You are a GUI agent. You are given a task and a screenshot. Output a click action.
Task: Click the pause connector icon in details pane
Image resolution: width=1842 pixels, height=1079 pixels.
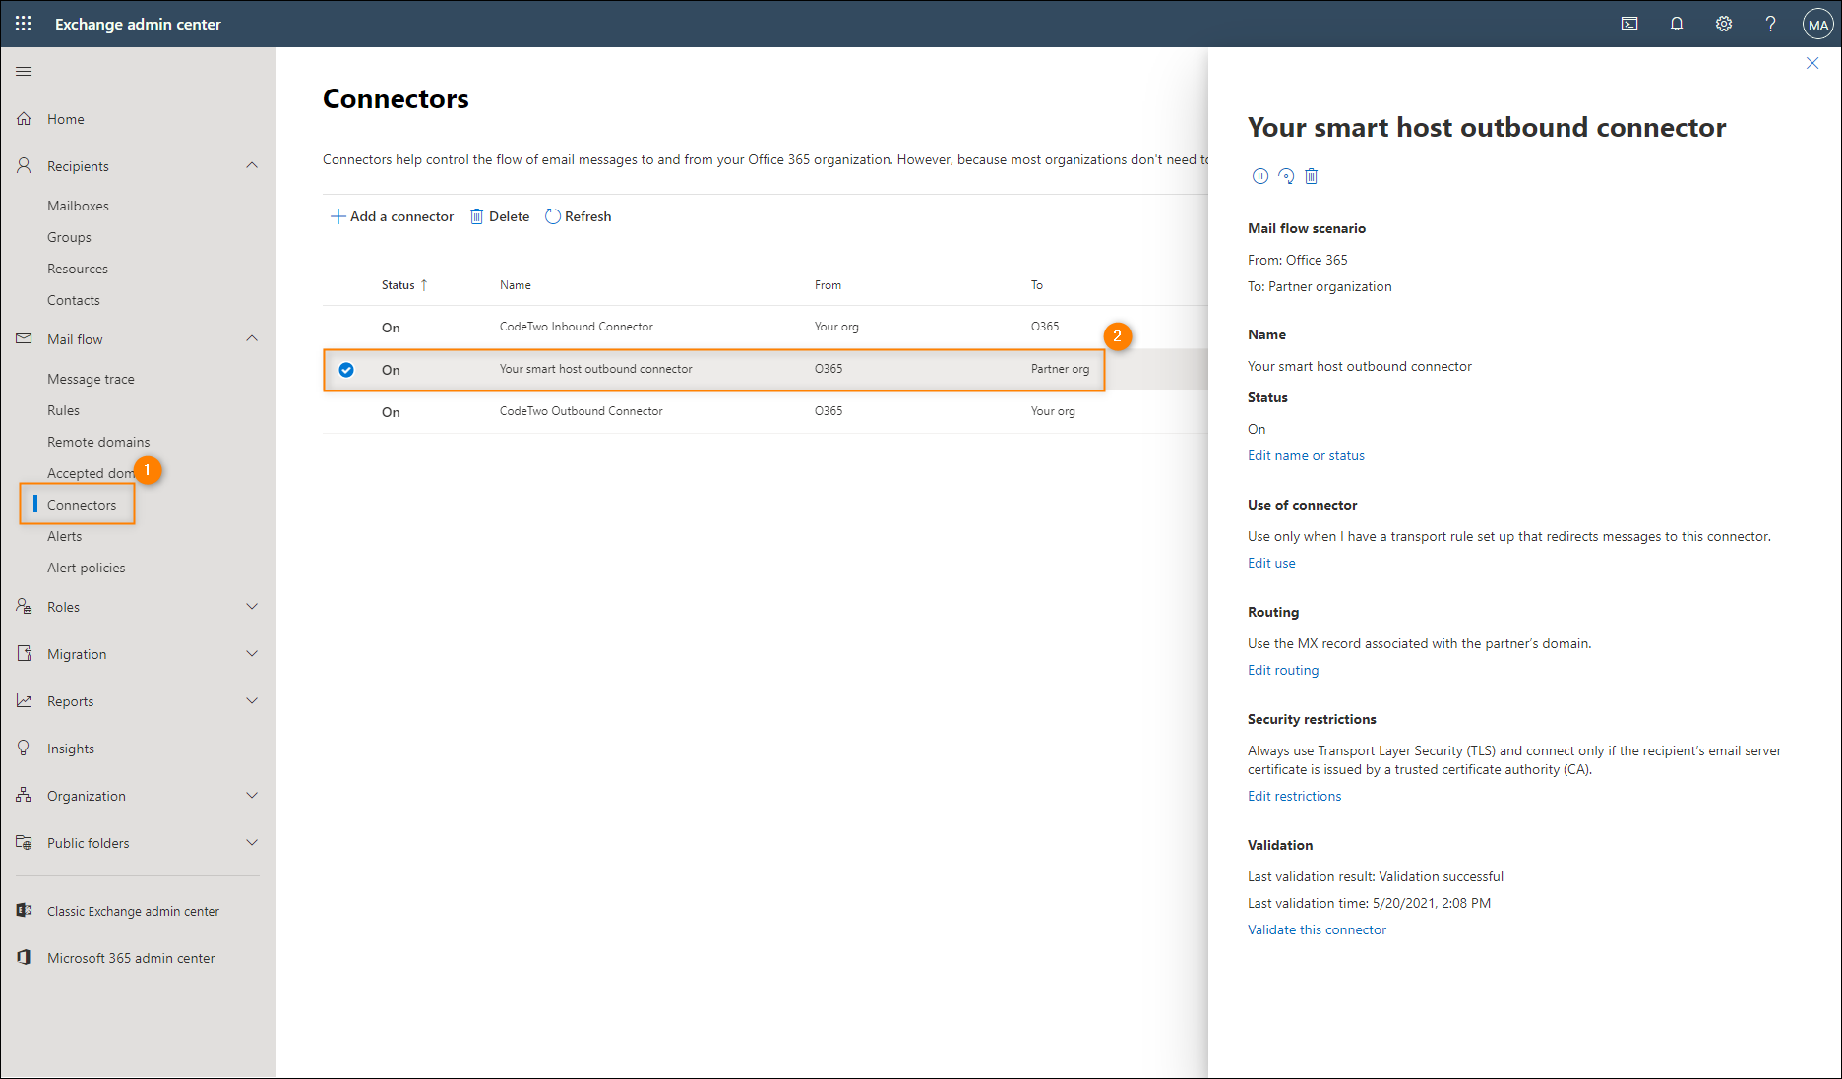(x=1259, y=176)
